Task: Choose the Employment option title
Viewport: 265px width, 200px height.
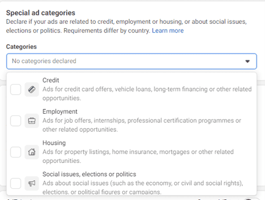Action: 60,112
